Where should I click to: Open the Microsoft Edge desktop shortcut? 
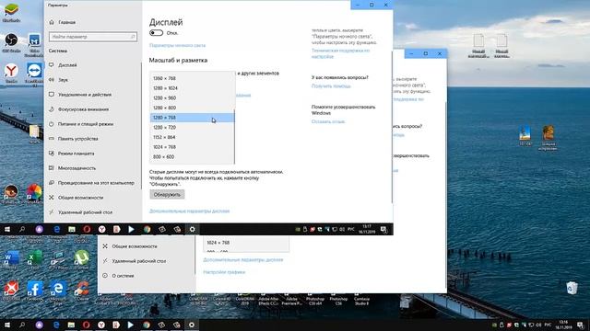(58, 291)
